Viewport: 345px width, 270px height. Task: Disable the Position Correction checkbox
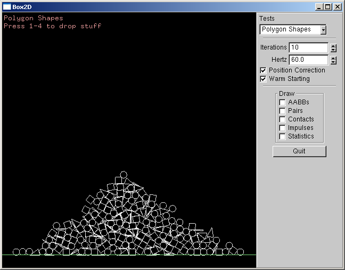tap(263, 70)
